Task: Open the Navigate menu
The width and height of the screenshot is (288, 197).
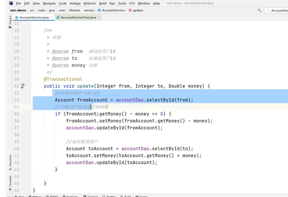Action: [x=49, y=3]
